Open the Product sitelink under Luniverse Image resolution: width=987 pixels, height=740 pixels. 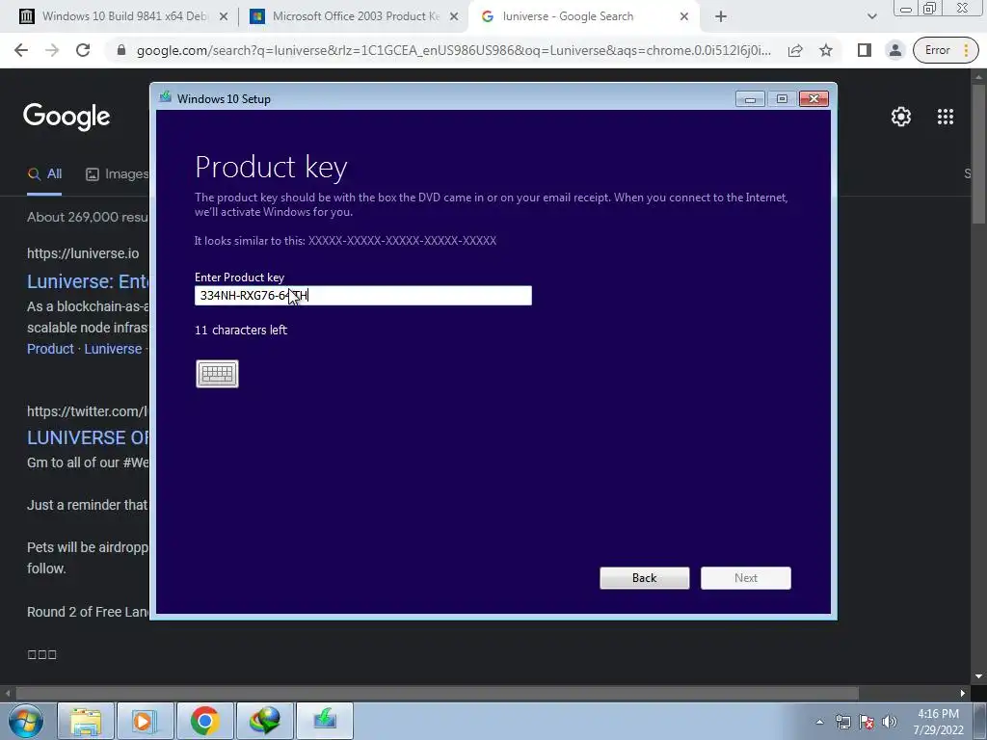click(x=50, y=349)
